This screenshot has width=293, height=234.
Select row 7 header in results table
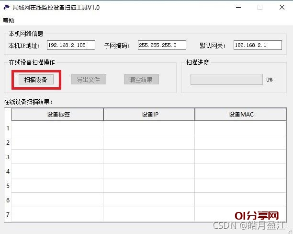(8, 214)
